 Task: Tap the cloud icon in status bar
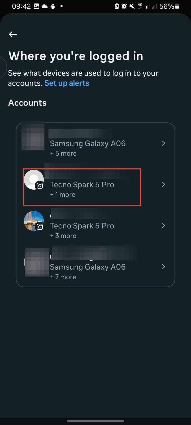45,6
